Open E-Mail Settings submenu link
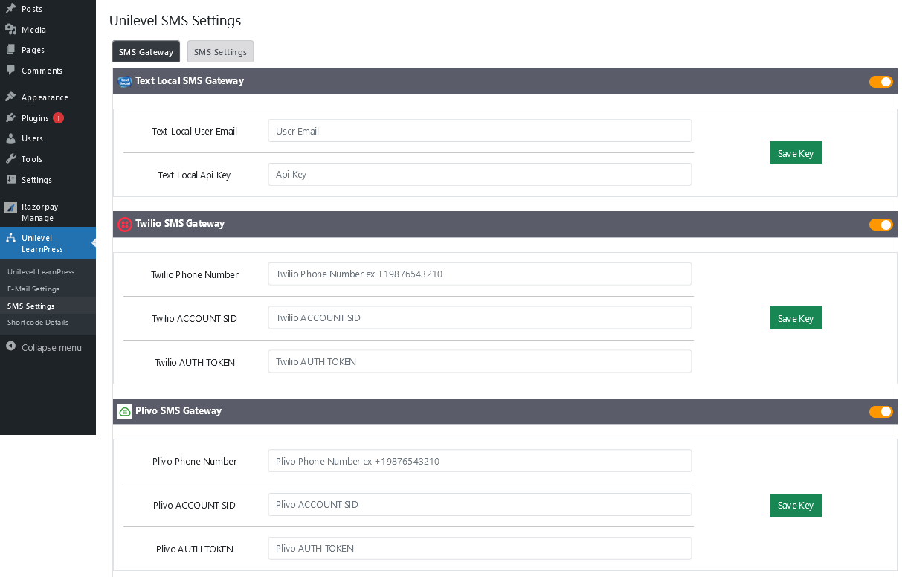The height and width of the screenshot is (577, 902). pyautogui.click(x=33, y=289)
